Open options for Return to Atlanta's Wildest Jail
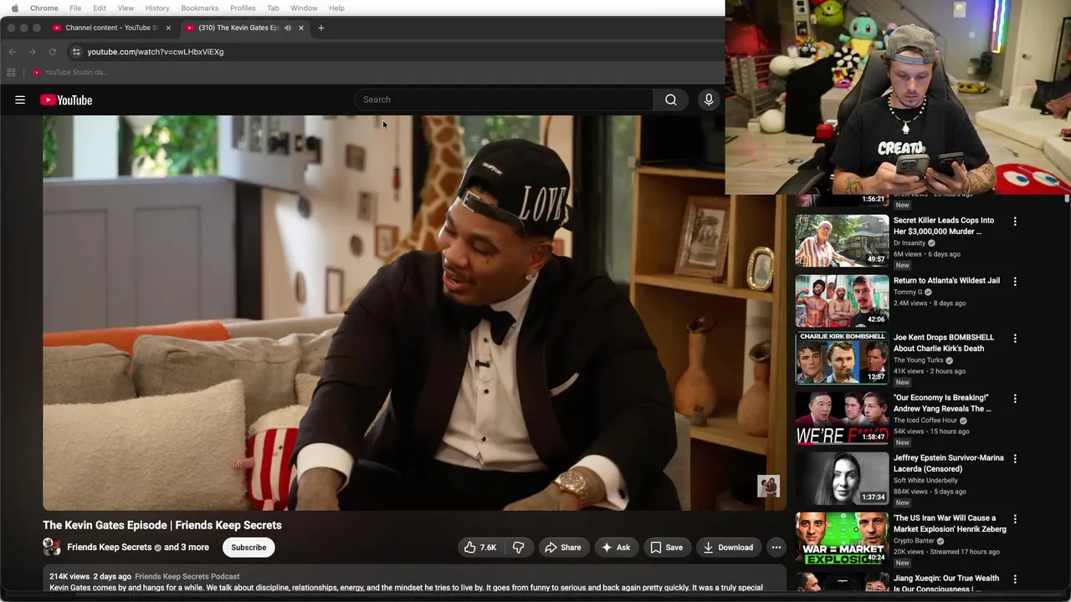Image resolution: width=1071 pixels, height=602 pixels. click(x=1015, y=282)
